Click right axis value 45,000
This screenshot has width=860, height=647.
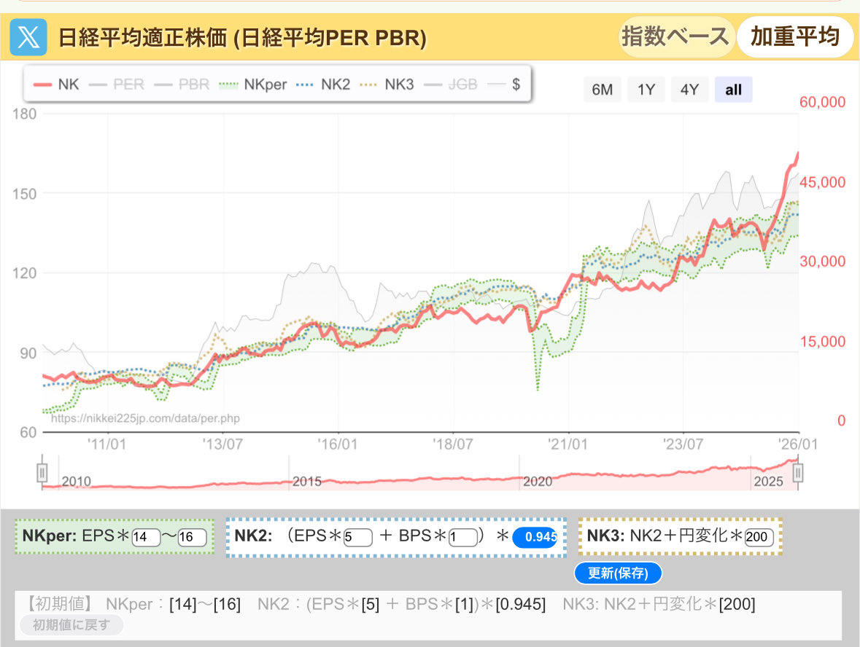(822, 182)
